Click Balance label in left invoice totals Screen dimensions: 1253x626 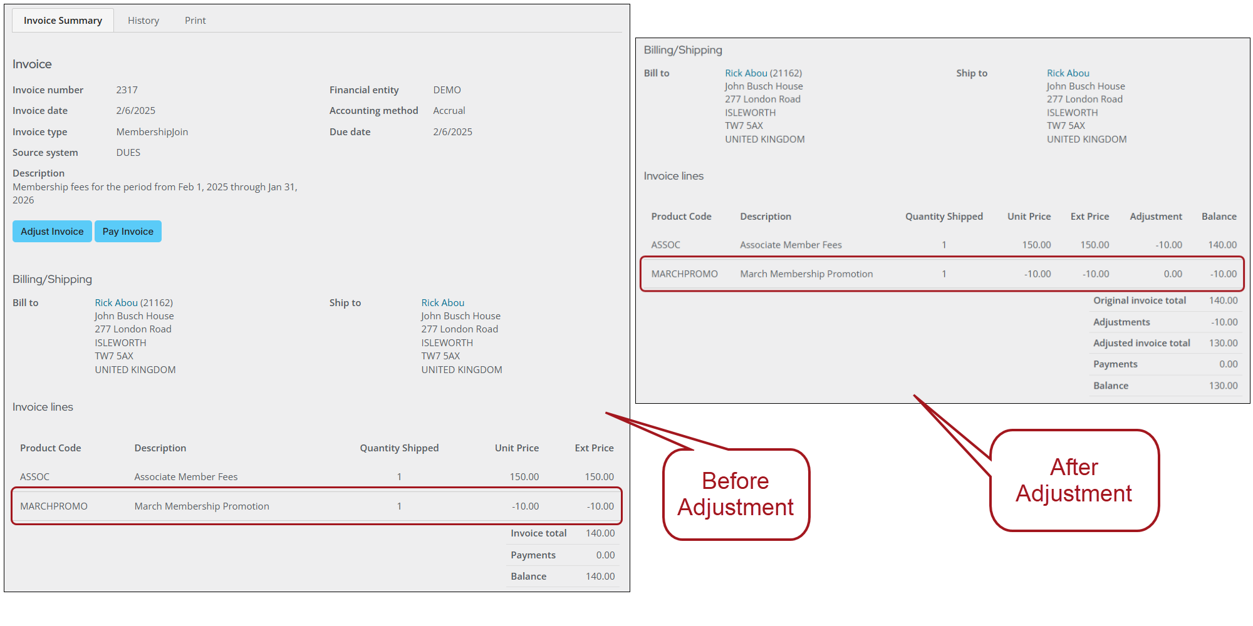tap(528, 576)
